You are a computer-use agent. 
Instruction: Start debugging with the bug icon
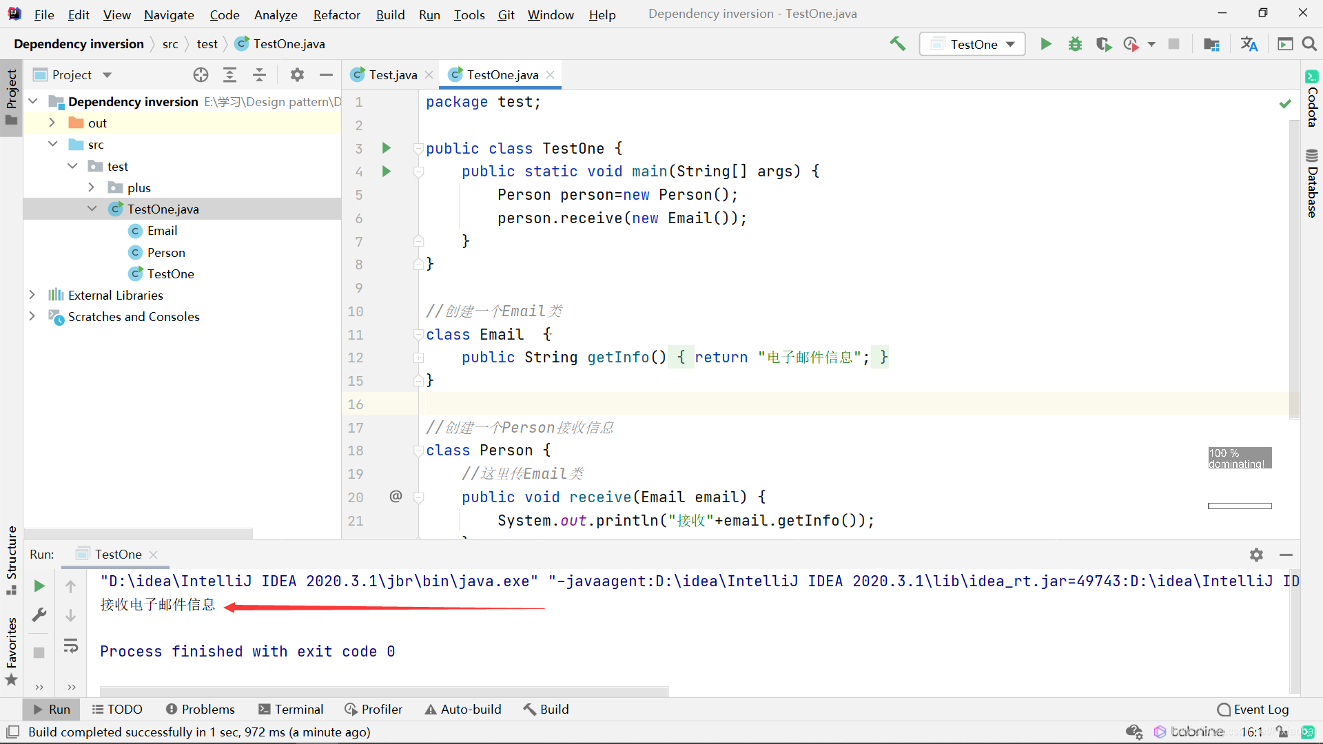point(1075,44)
